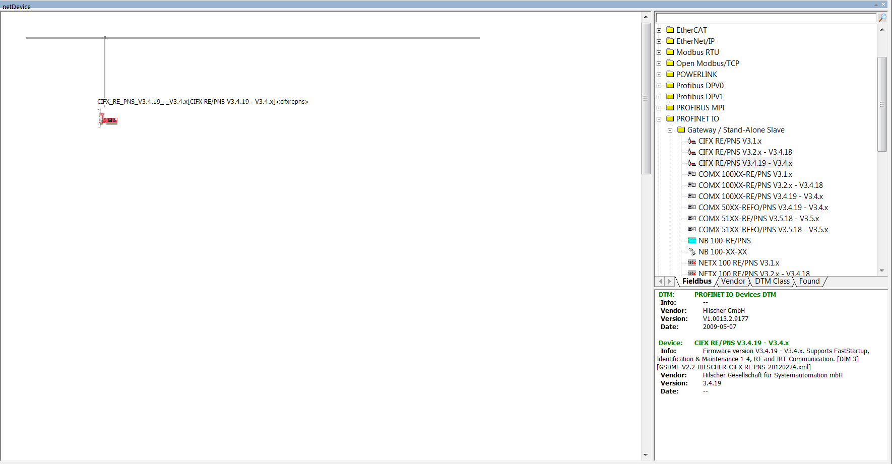Select the Gateway / Stand-Alone Slave label
Image resolution: width=892 pixels, height=464 pixels.
pyautogui.click(x=736, y=130)
